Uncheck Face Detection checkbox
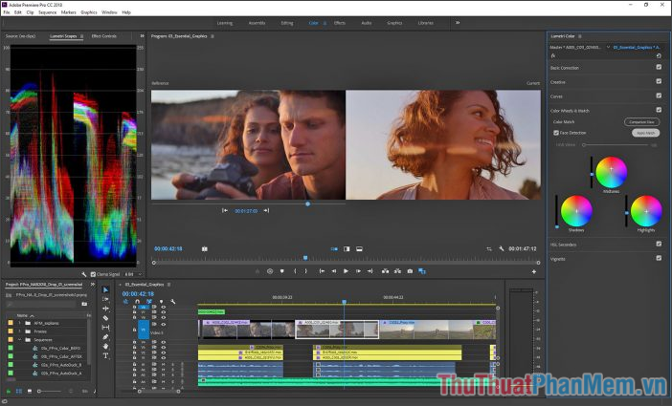The height and width of the screenshot is (406, 672). click(556, 133)
